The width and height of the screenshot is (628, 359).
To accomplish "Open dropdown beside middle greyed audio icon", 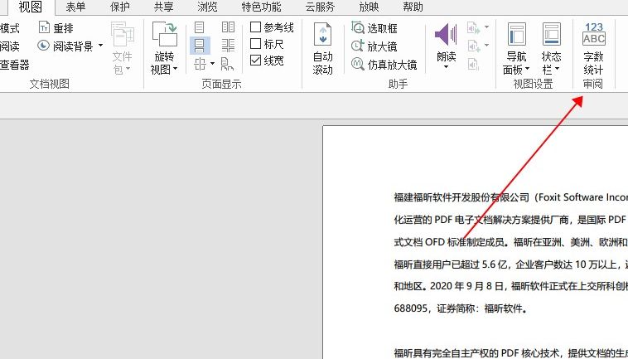I will (x=486, y=45).
